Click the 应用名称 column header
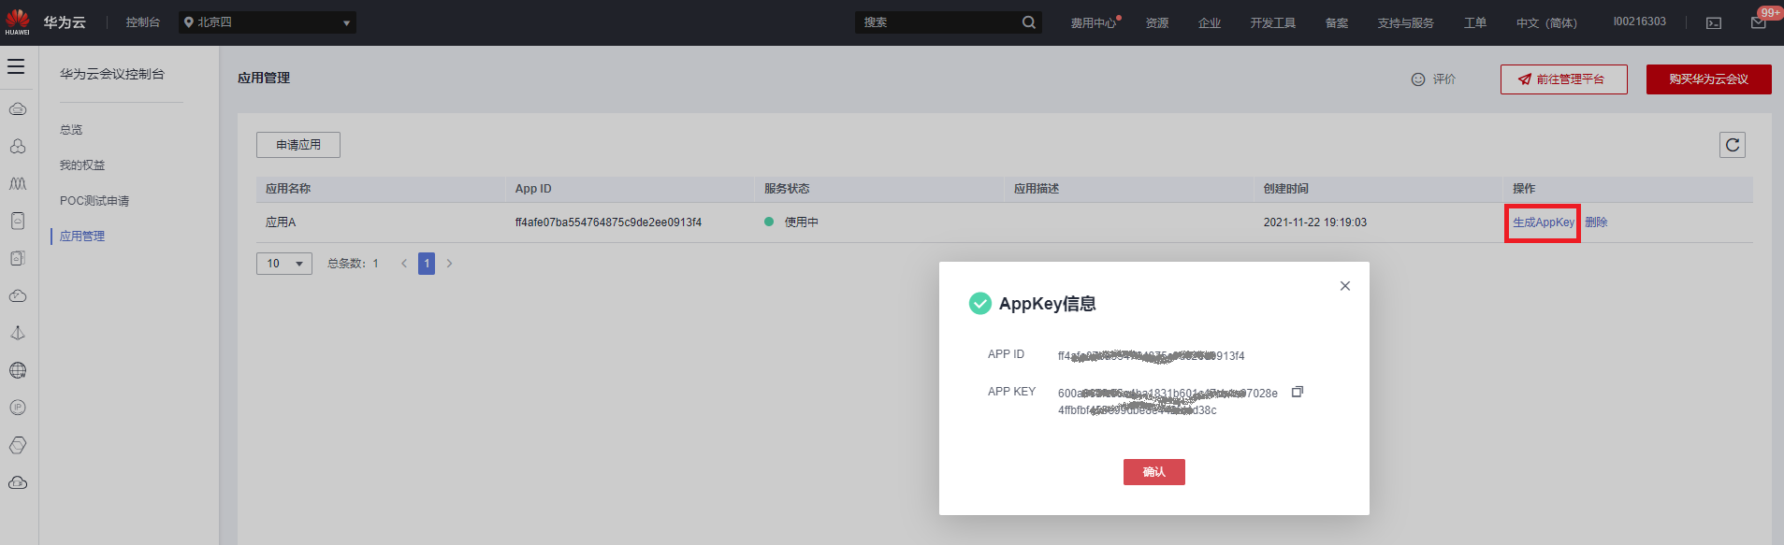Screen dimensions: 1784x545 288,189
